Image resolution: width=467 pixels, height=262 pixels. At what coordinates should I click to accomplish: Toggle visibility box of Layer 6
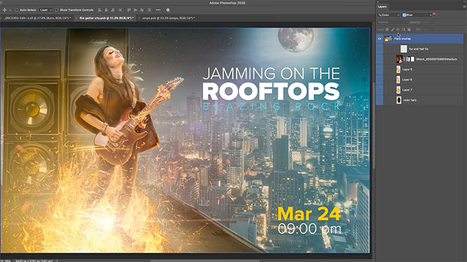tap(379, 80)
